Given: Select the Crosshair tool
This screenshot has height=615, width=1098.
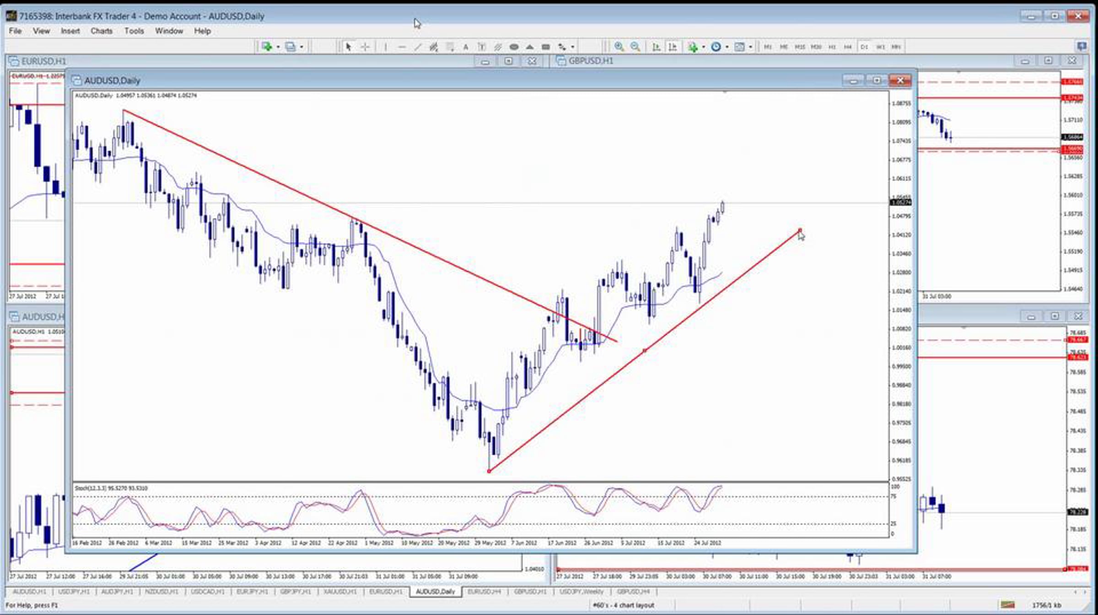Looking at the screenshot, I should (x=365, y=47).
